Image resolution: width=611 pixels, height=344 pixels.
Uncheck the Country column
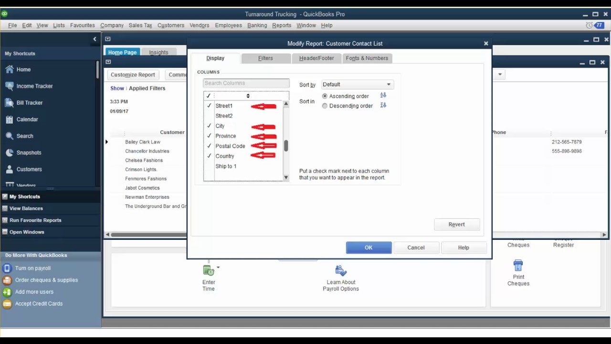pos(209,156)
